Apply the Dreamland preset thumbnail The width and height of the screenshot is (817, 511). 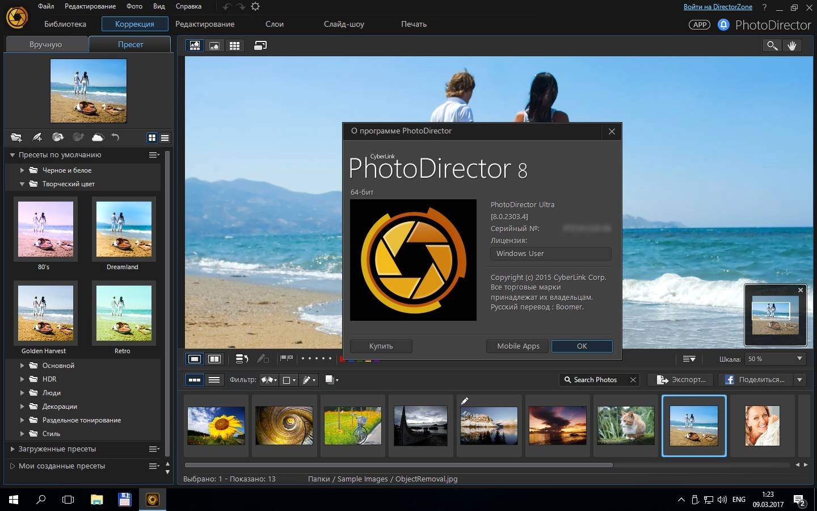(124, 229)
